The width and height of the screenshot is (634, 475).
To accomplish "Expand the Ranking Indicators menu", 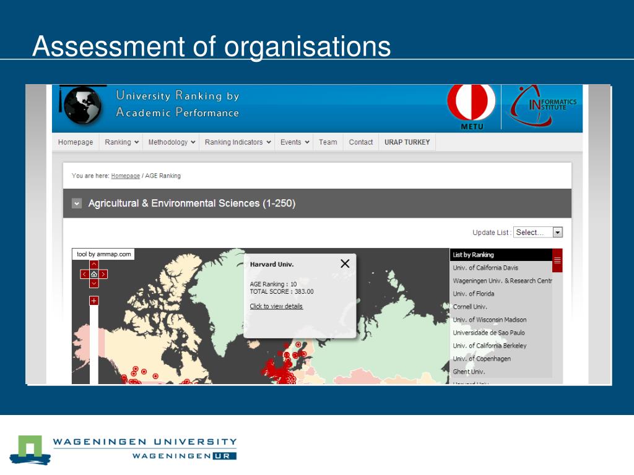I will pyautogui.click(x=237, y=142).
